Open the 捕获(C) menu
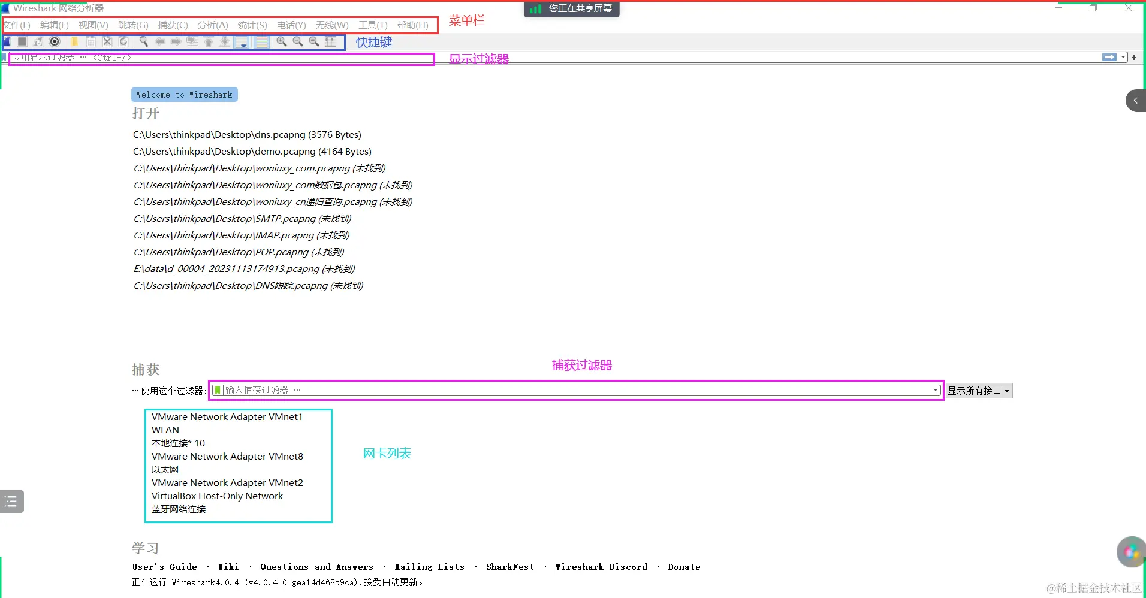 tap(173, 25)
